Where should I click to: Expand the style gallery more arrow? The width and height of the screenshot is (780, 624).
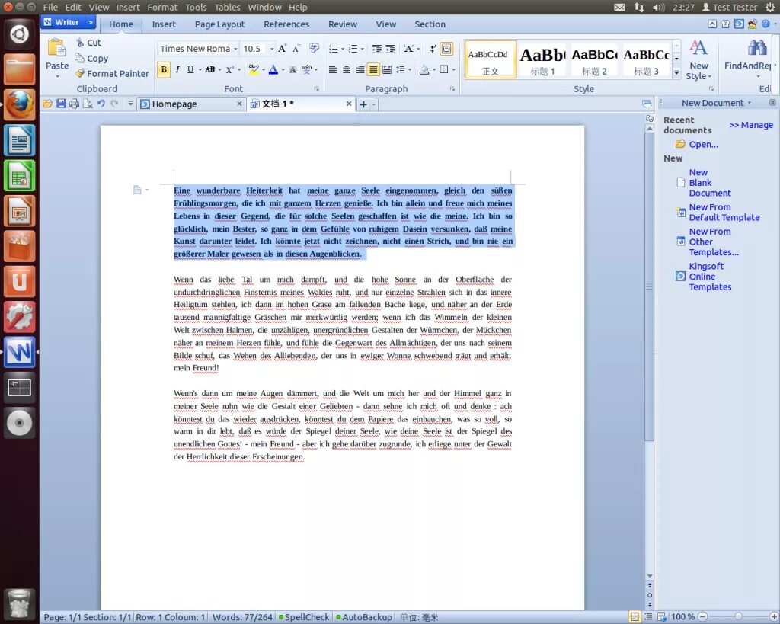(676, 73)
